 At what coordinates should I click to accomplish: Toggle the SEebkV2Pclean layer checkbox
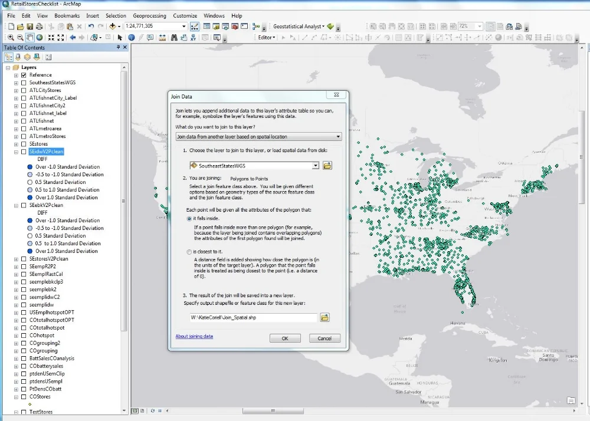click(x=24, y=205)
